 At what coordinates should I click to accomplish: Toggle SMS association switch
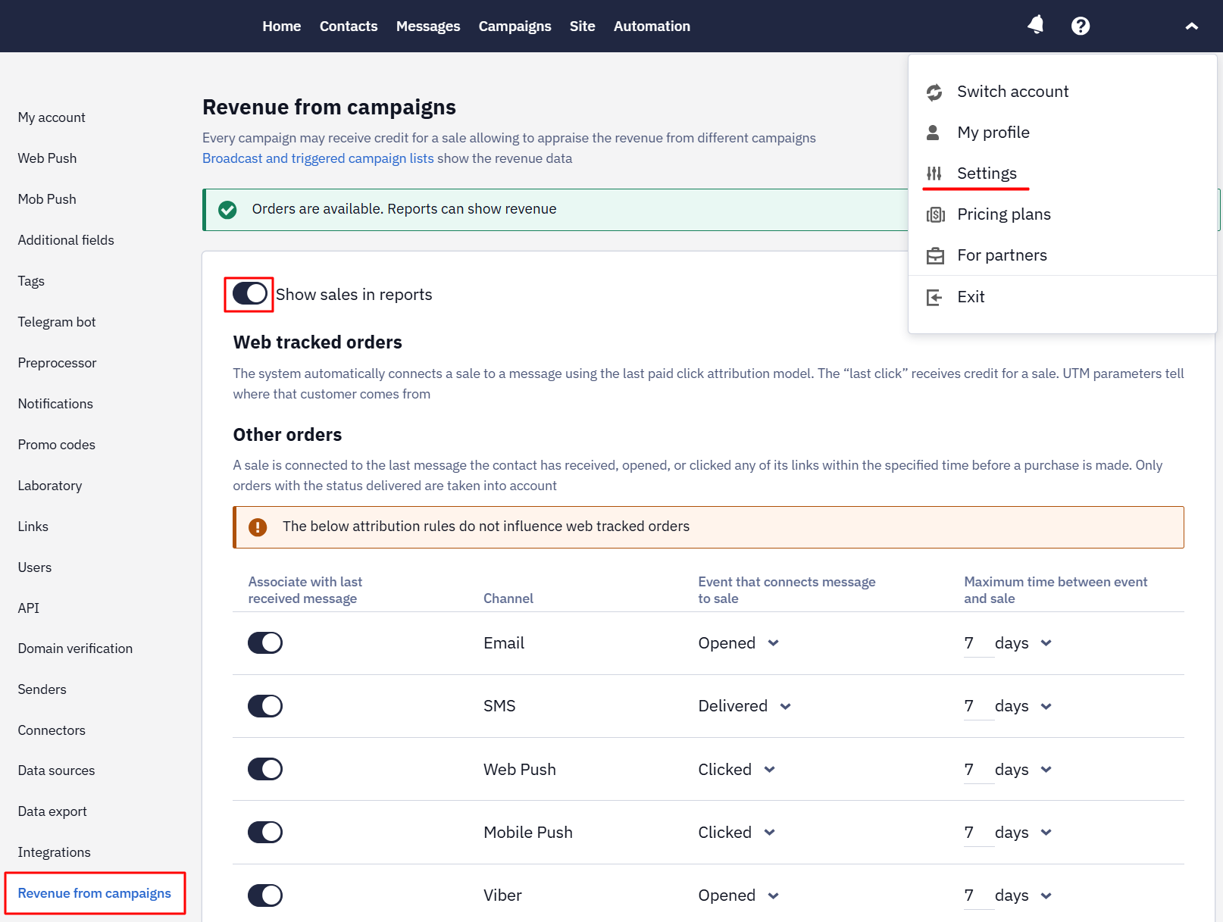coord(265,706)
